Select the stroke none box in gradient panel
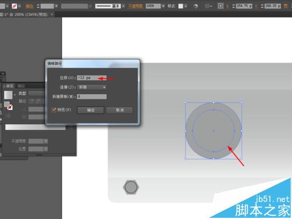This screenshot has width=292, height=219. tap(10, 107)
